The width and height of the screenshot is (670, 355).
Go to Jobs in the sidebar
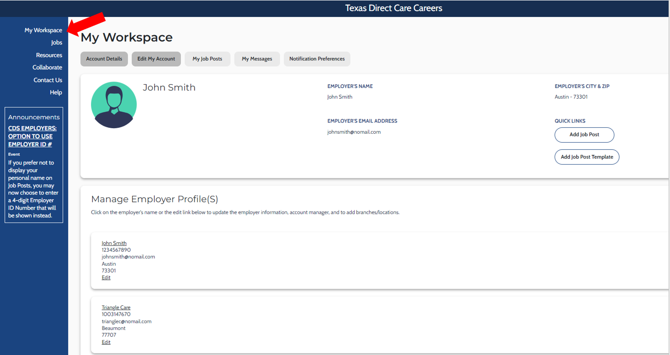point(56,43)
